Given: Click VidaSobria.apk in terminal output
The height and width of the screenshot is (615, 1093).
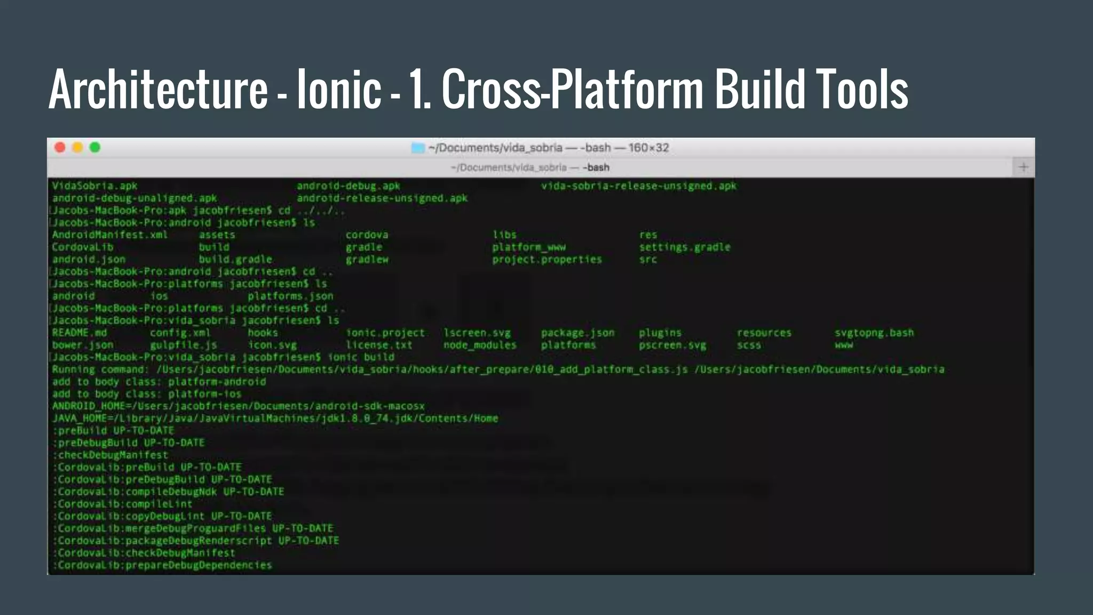Looking at the screenshot, I should (x=94, y=186).
